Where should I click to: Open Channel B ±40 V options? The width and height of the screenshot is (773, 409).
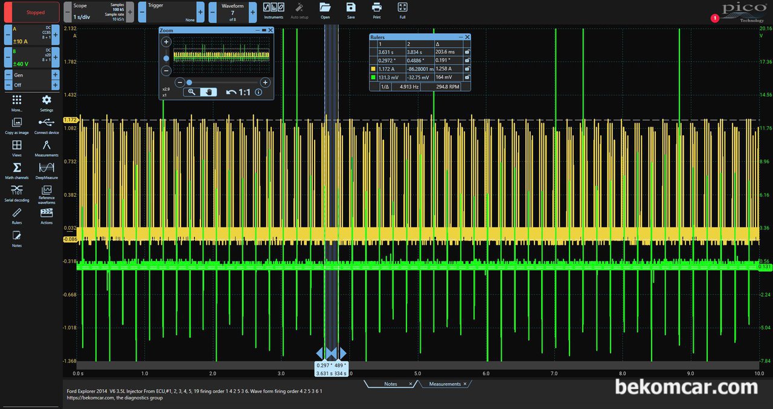click(31, 58)
